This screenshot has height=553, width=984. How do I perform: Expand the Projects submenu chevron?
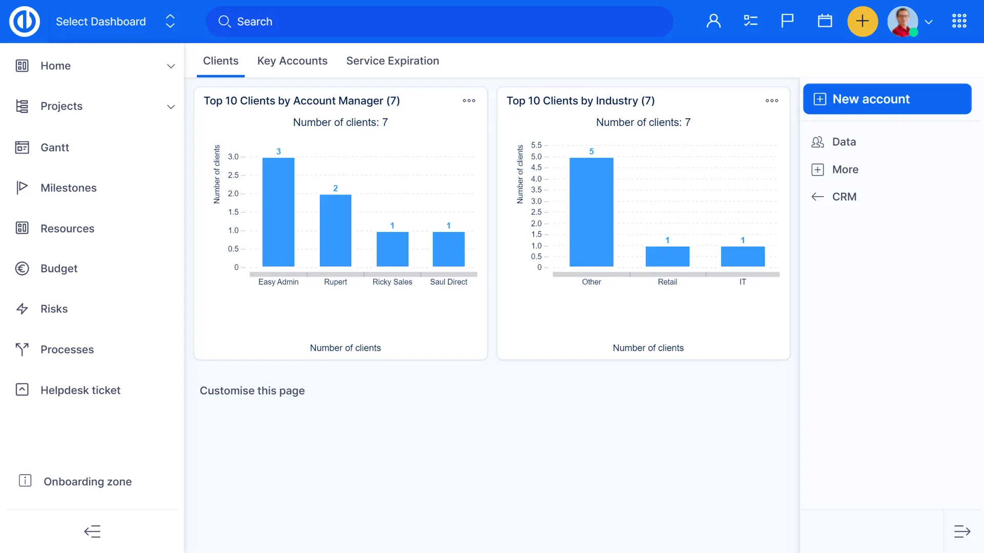coord(171,107)
